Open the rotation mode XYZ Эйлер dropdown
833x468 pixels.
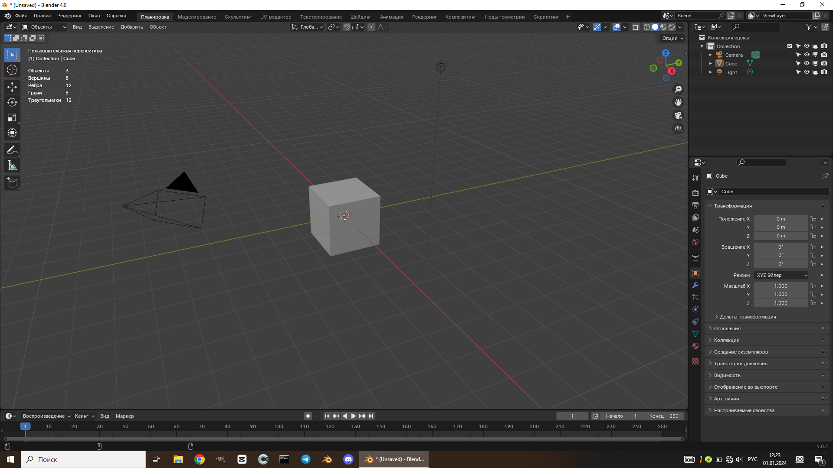pyautogui.click(x=781, y=275)
